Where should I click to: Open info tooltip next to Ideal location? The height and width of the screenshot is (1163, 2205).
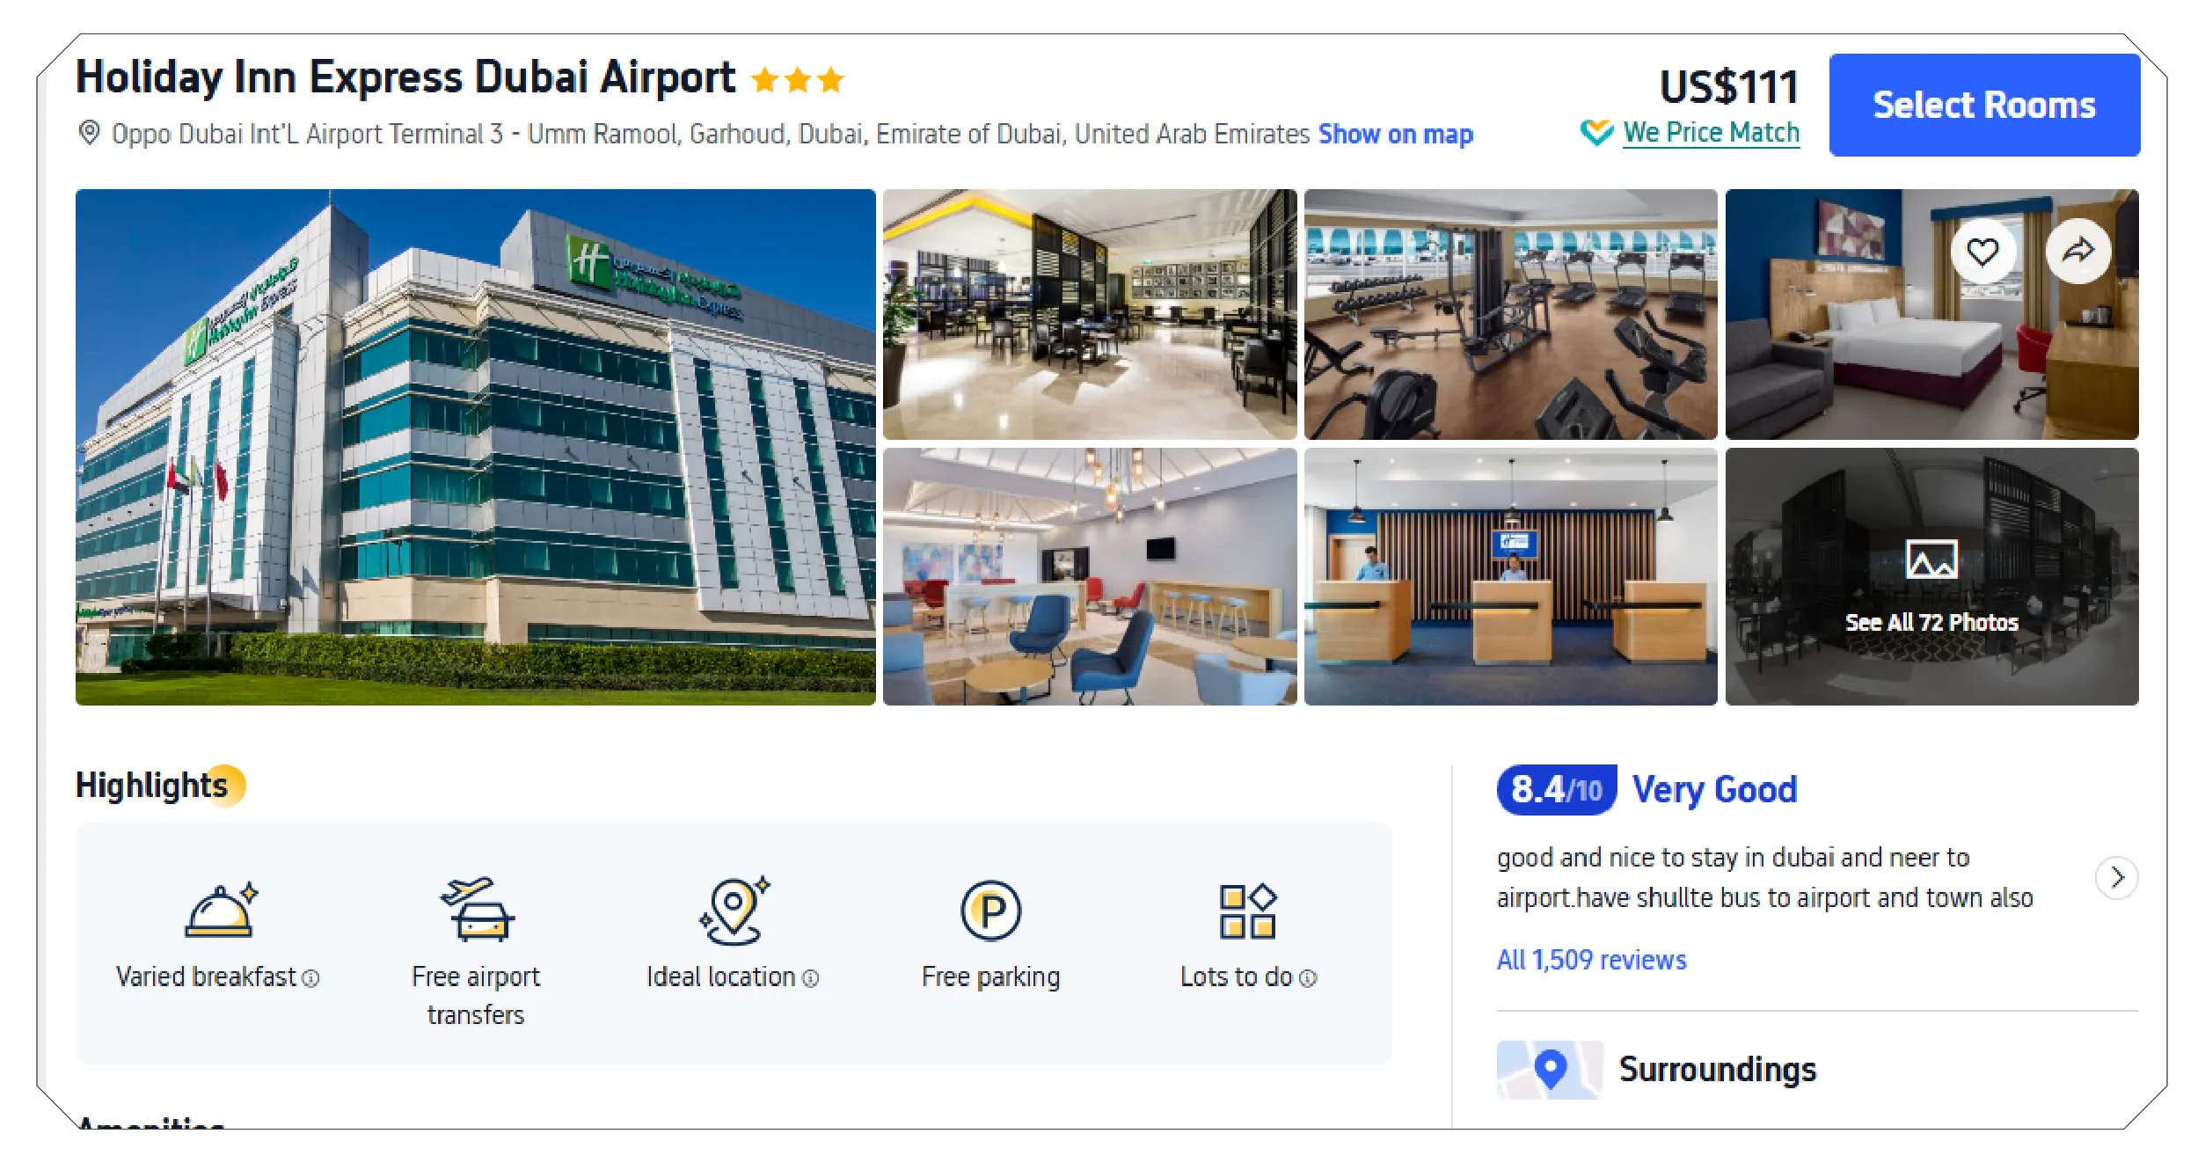(810, 978)
